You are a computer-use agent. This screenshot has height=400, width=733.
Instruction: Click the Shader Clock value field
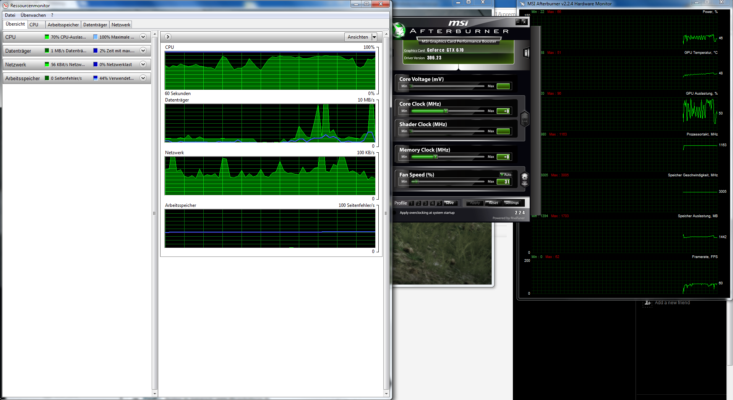(503, 131)
